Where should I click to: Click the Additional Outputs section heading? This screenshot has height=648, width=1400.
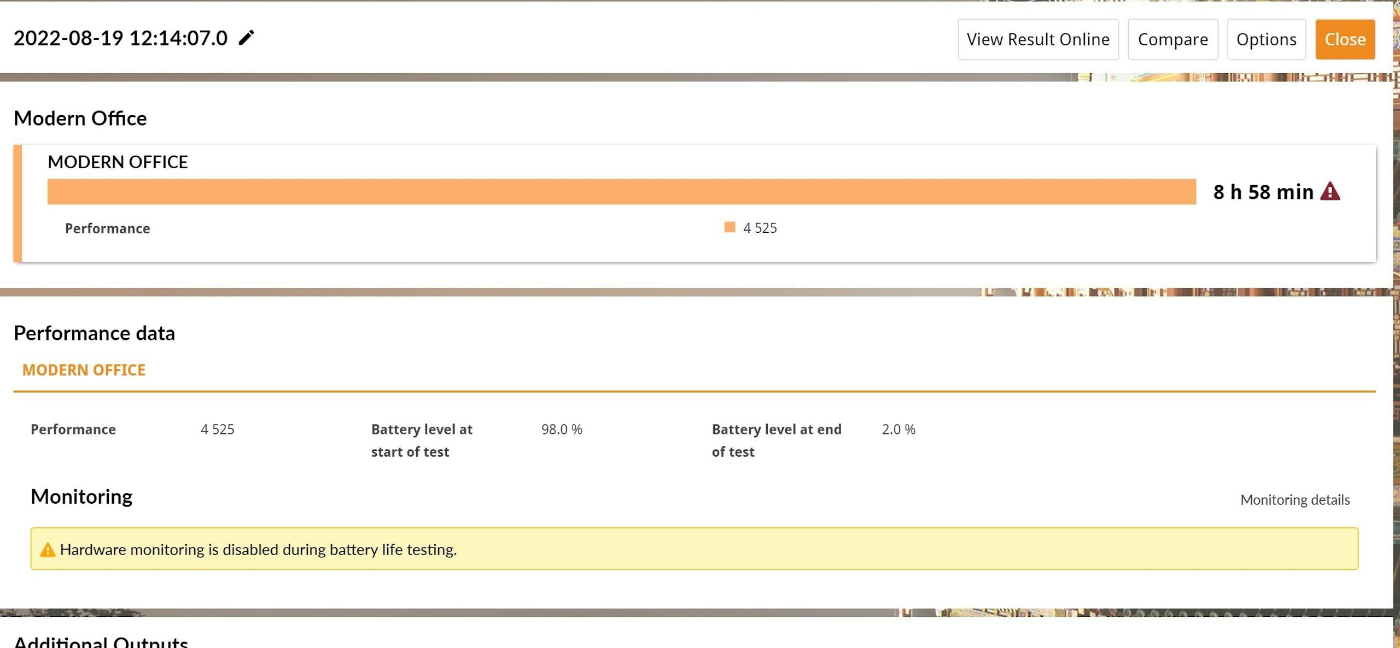pos(101,641)
